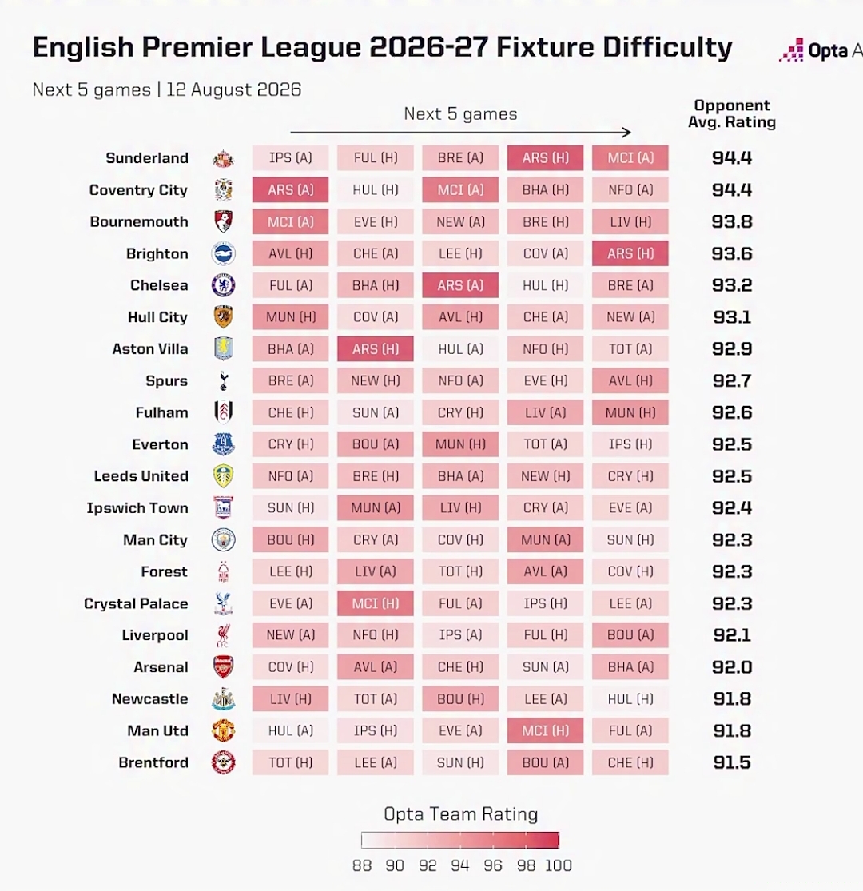Screen dimensions: 863x891
Task: Click Coventry City's 94.4 average rating
Action: click(x=732, y=190)
